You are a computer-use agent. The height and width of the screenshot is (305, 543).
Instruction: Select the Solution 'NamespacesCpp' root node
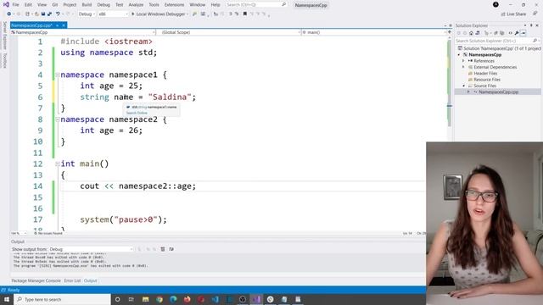click(500, 48)
